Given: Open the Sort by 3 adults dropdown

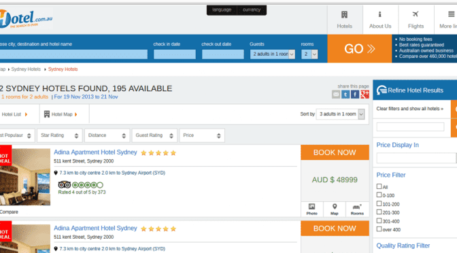Looking at the screenshot, I should (x=341, y=114).
